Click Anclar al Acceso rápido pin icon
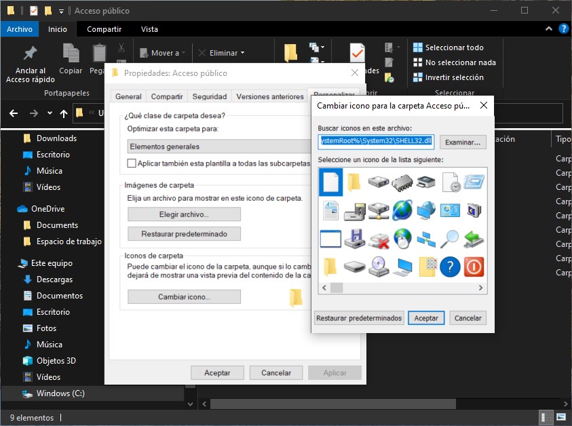 coord(30,54)
